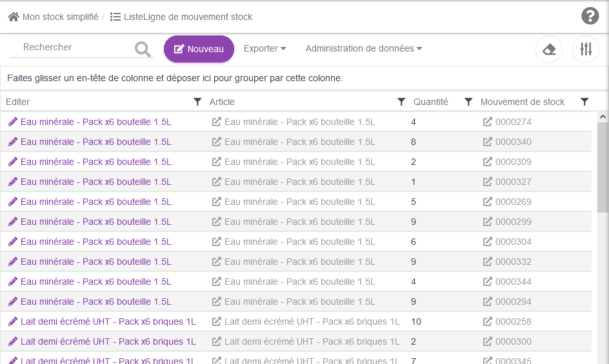The height and width of the screenshot is (364, 609).
Task: Open external link icon for movement 0000274
Action: [x=488, y=122]
